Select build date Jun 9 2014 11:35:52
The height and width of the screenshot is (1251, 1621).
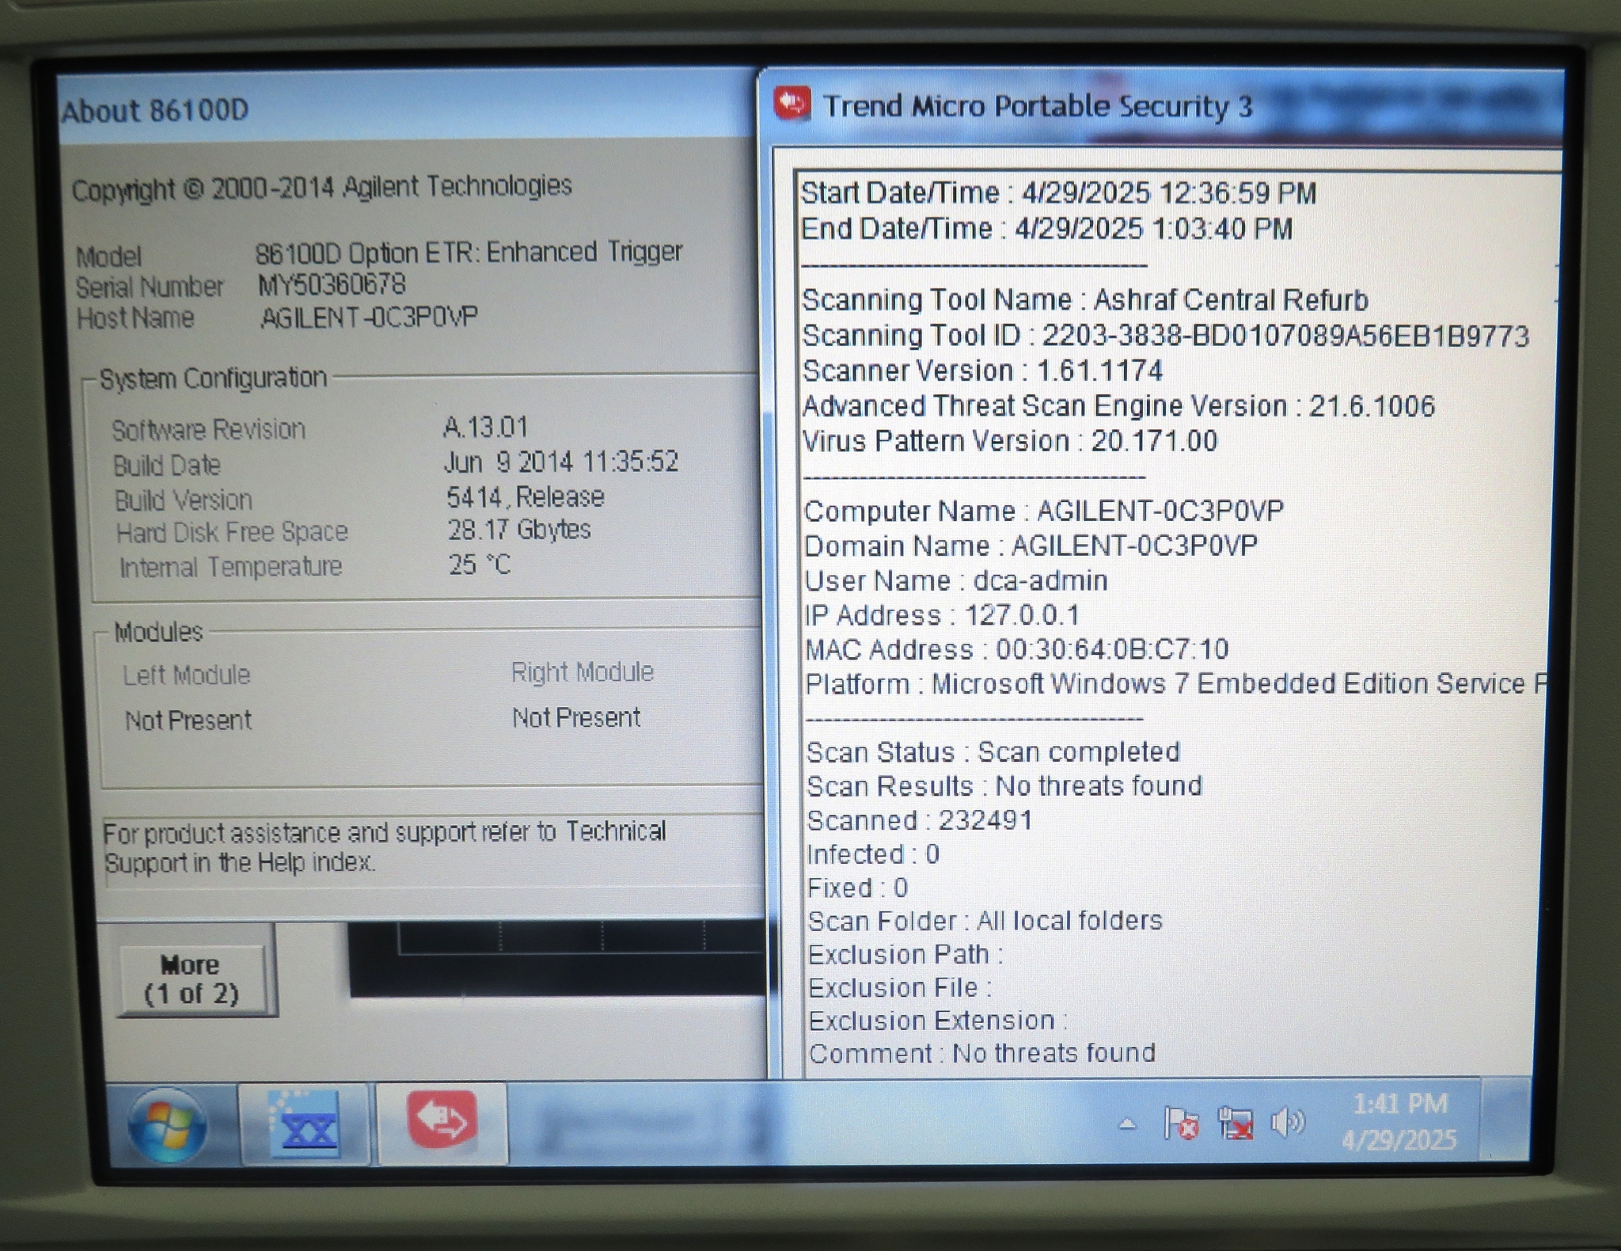click(560, 462)
